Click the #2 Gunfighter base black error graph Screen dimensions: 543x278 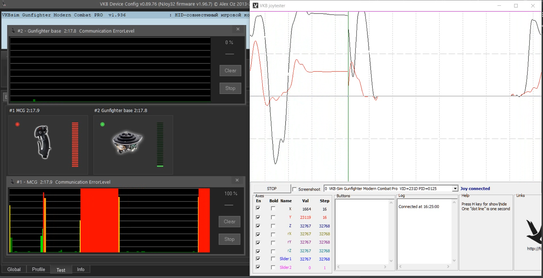point(110,70)
